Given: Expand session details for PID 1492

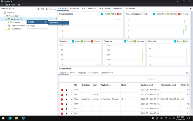Looking at the screenshot, I should tap(71, 95).
